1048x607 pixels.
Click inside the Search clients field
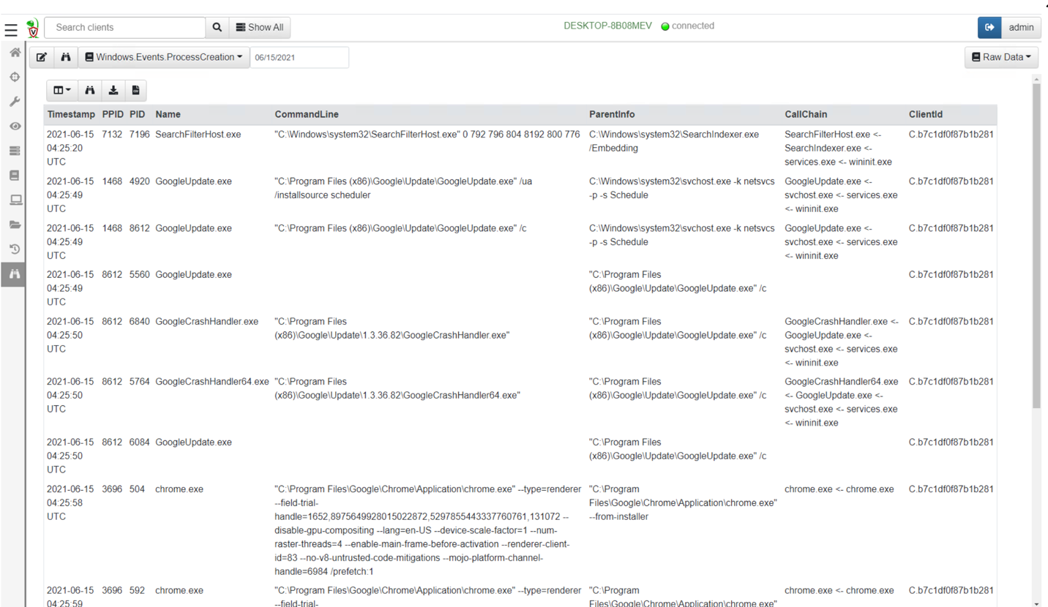tap(124, 27)
